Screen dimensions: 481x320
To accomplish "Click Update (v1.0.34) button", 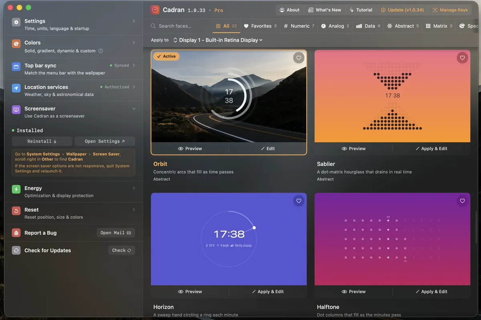I will point(402,10).
